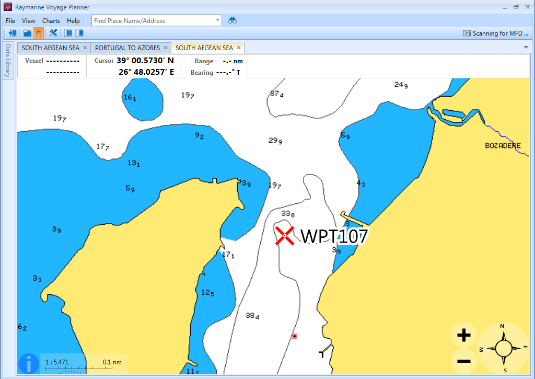
Task: Open the blue folder toolbar icon
Action: point(27,33)
